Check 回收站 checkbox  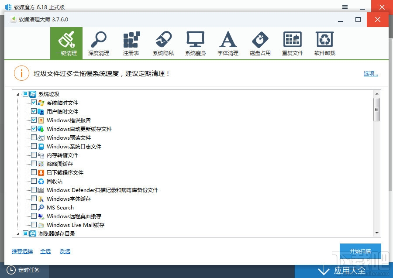click(34, 181)
